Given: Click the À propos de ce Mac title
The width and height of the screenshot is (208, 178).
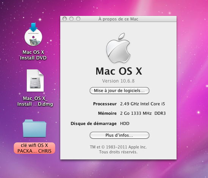Looking at the screenshot, I should tap(118, 19).
